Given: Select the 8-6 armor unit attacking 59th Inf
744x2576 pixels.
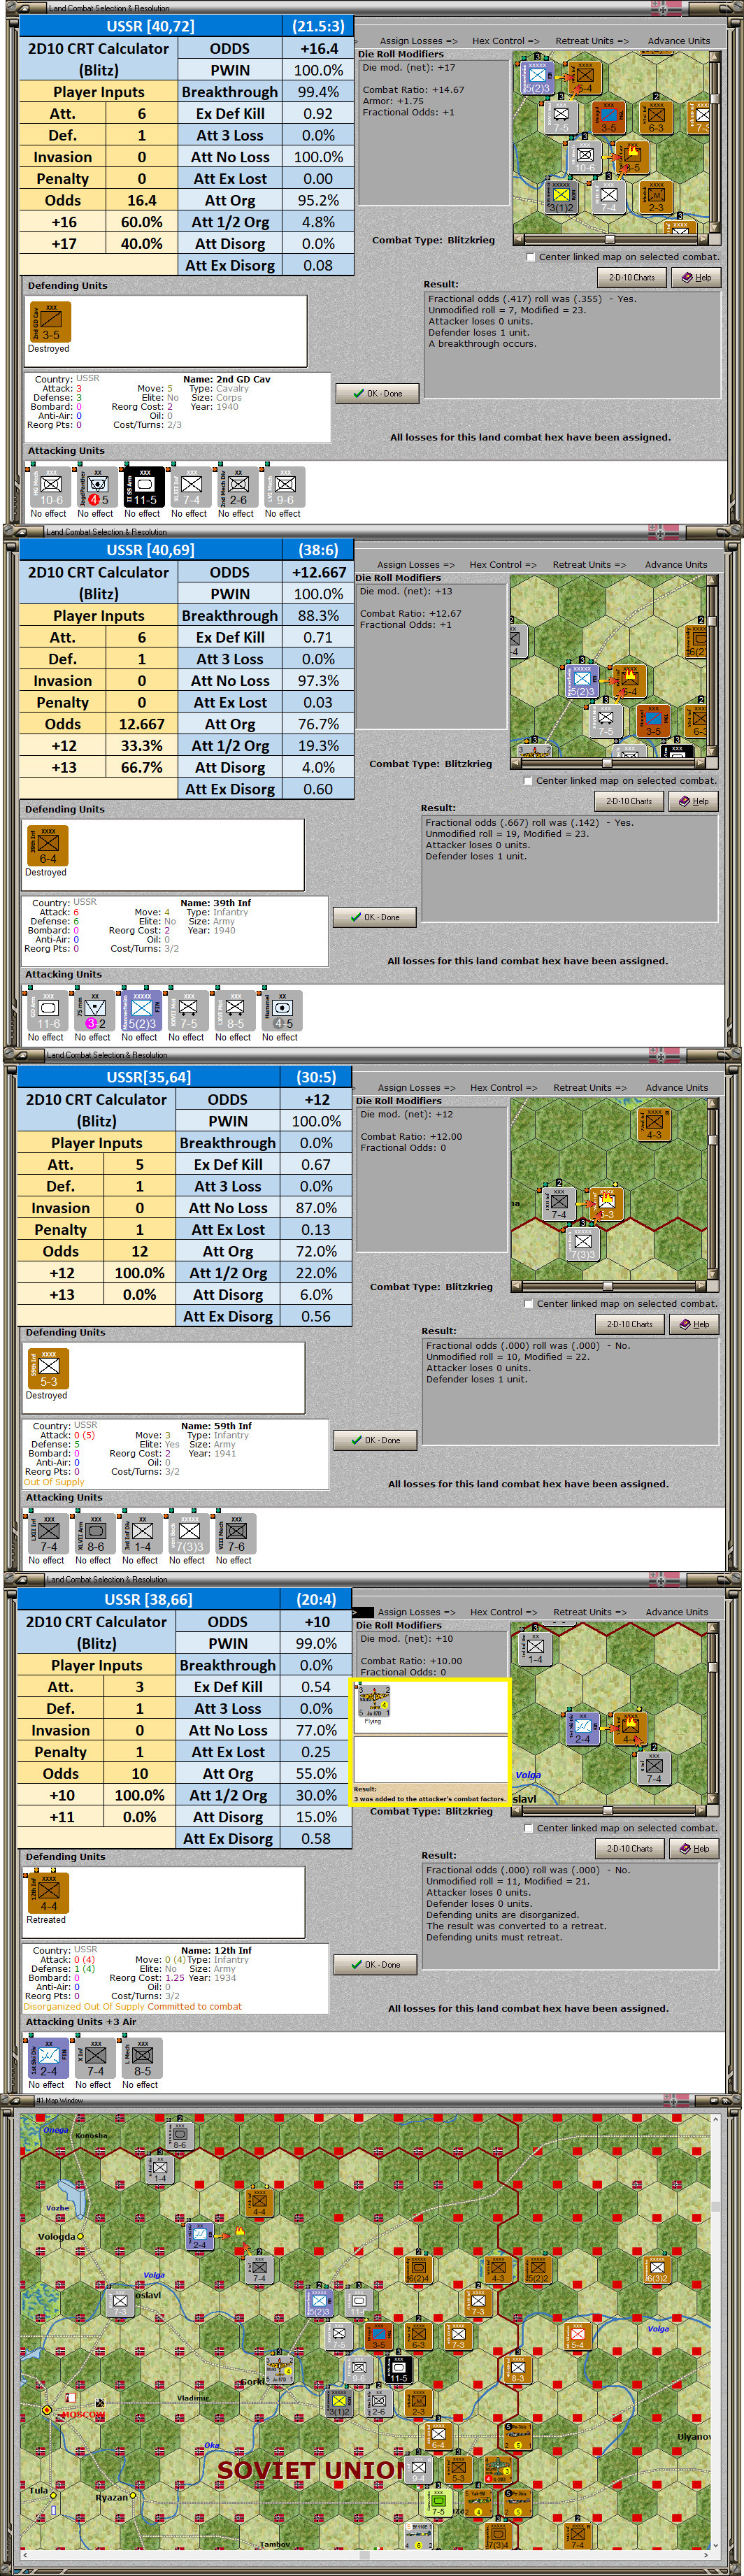Looking at the screenshot, I should tap(94, 1533).
